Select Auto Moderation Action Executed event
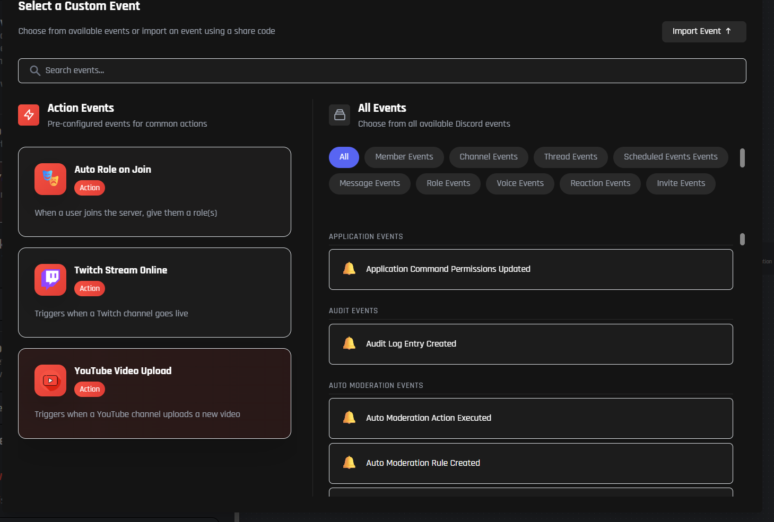The image size is (774, 522). 531,418
